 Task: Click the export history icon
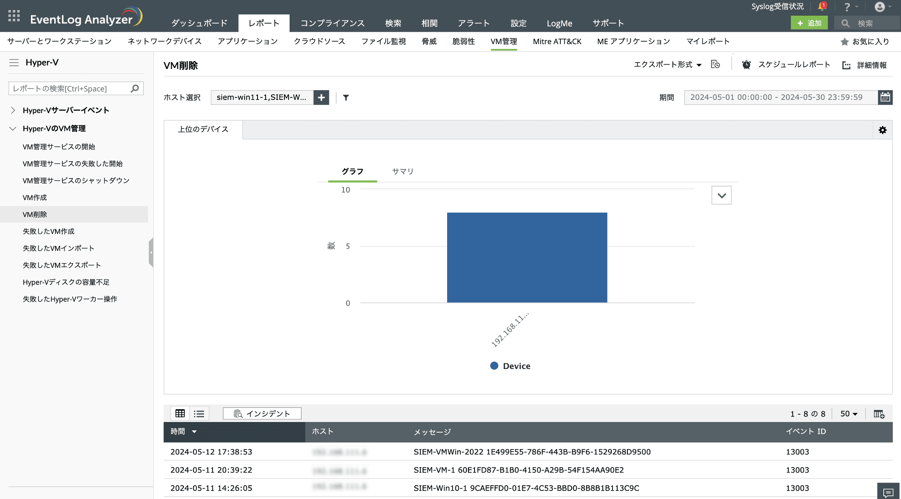(715, 65)
